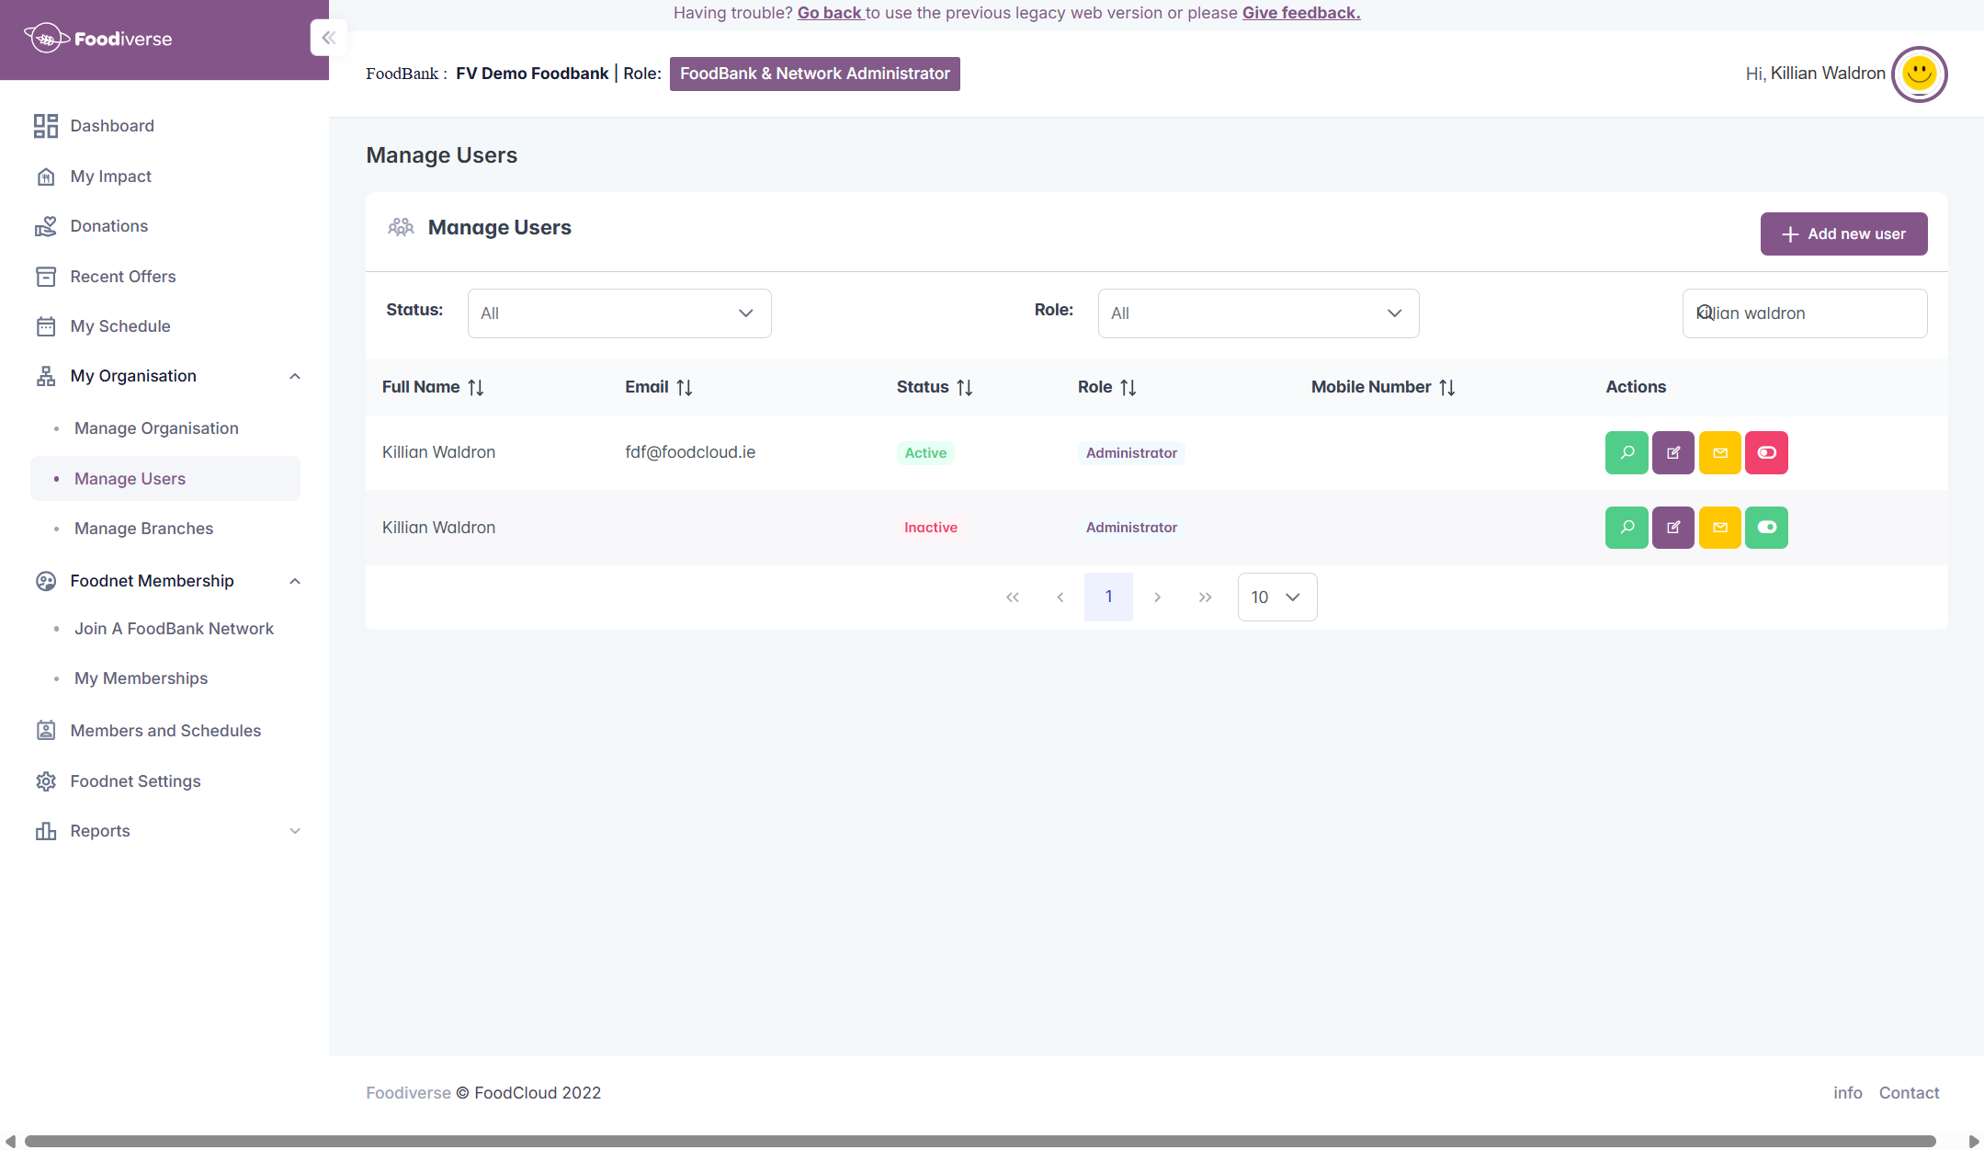Collapse sidebar with double-chevron icon
Image resolution: width=1984 pixels, height=1150 pixels.
click(328, 38)
